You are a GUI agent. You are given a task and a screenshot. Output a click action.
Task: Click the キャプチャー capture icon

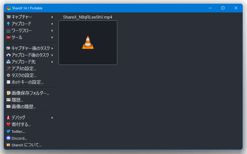point(8,17)
